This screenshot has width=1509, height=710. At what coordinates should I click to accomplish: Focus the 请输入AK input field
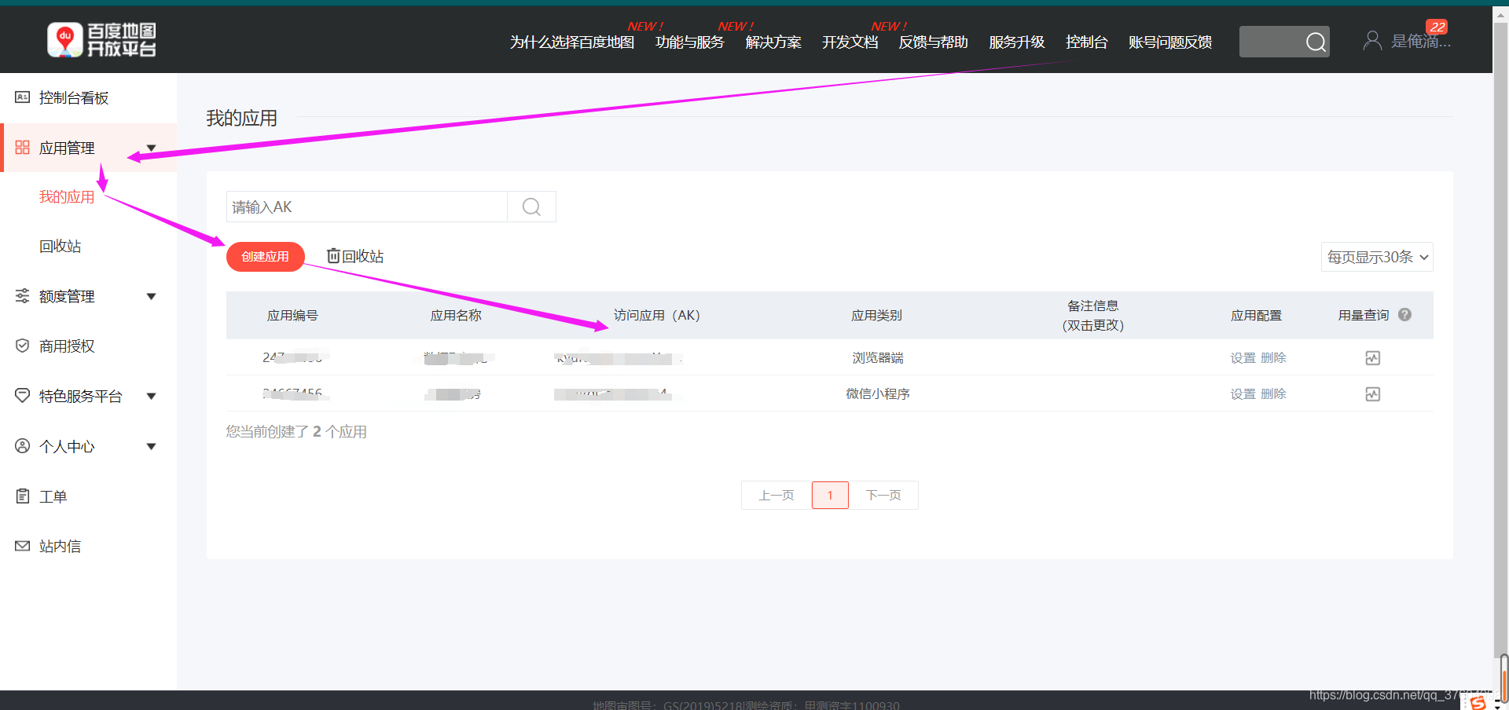(367, 207)
